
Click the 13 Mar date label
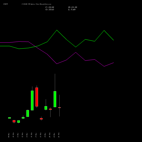[27, 135]
